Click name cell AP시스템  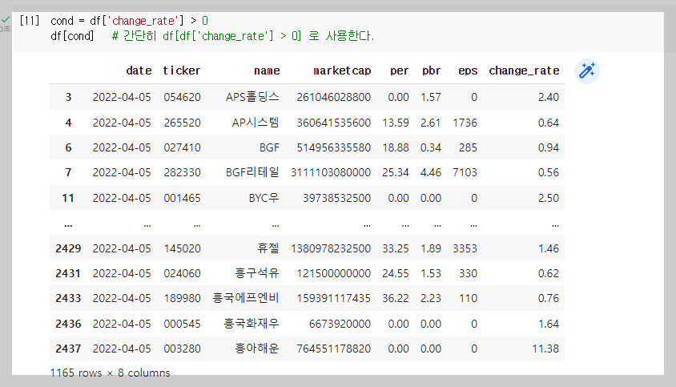[x=256, y=123]
